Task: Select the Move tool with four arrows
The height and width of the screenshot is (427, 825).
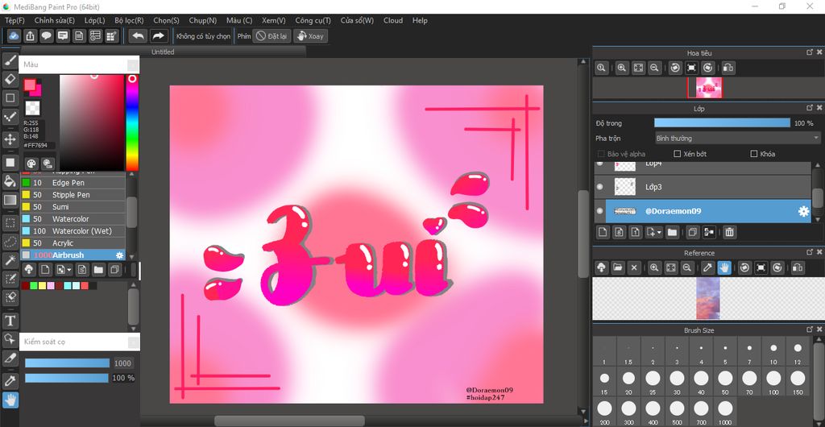Action: click(10, 139)
